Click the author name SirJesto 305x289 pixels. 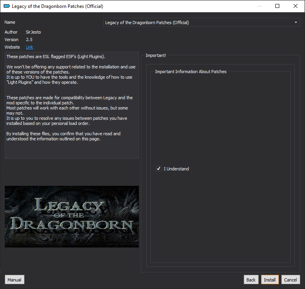[33, 32]
